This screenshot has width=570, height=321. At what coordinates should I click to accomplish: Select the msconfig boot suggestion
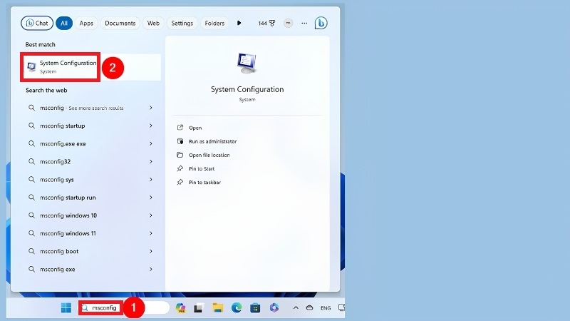[x=90, y=251]
